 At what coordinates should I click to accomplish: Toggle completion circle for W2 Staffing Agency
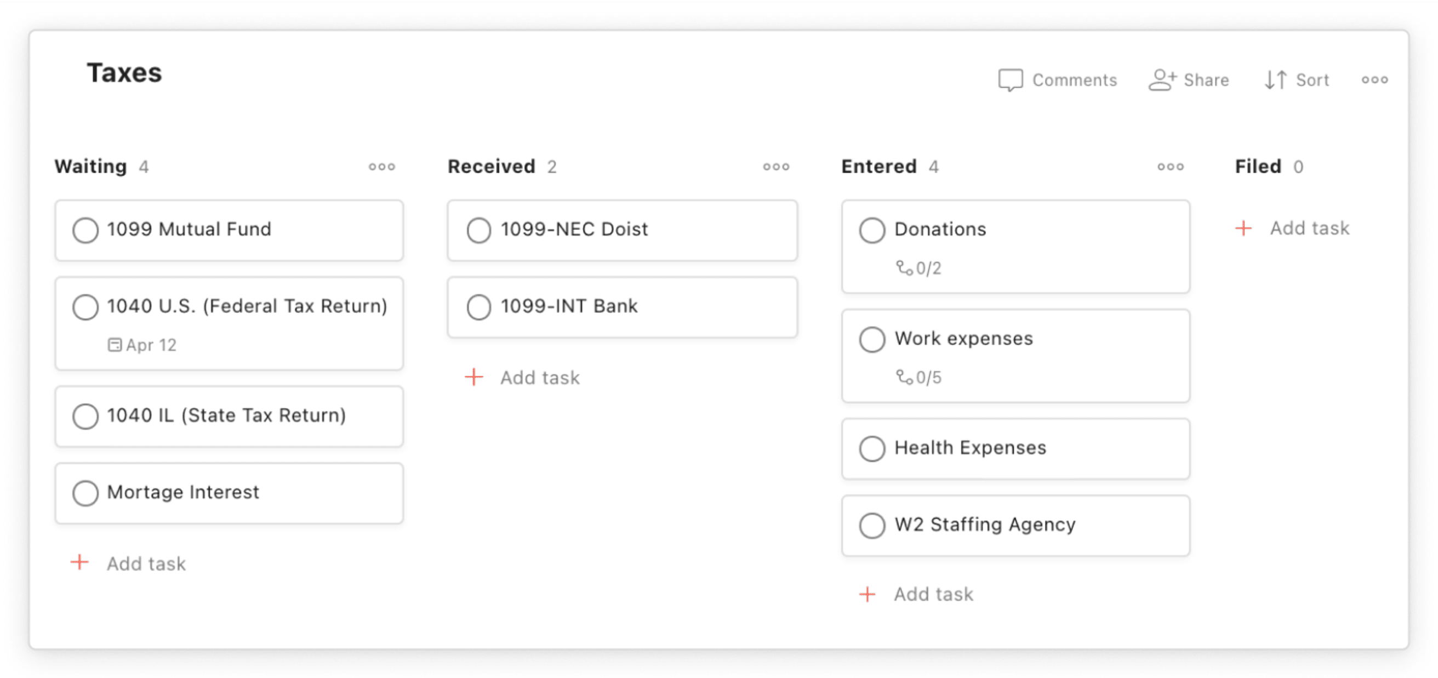[871, 526]
